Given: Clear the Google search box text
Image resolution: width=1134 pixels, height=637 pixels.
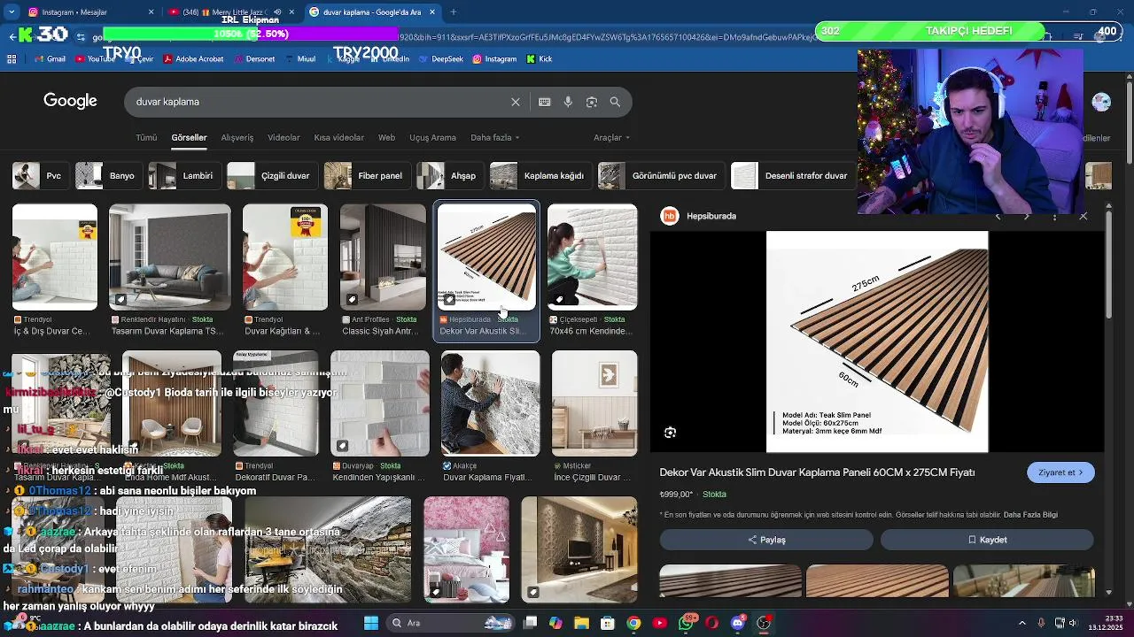Looking at the screenshot, I should coord(516,102).
